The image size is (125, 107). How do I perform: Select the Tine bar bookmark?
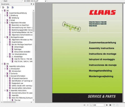point(17,100)
